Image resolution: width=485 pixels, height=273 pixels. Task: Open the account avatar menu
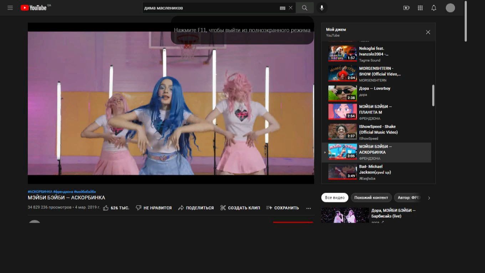click(450, 8)
